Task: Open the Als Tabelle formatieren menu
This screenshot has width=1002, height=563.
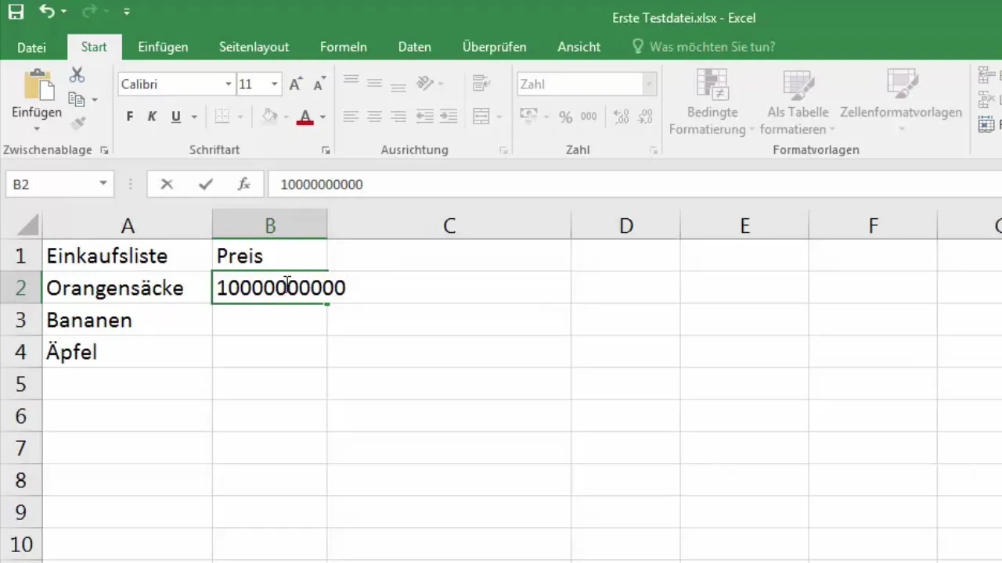Action: pyautogui.click(x=797, y=102)
